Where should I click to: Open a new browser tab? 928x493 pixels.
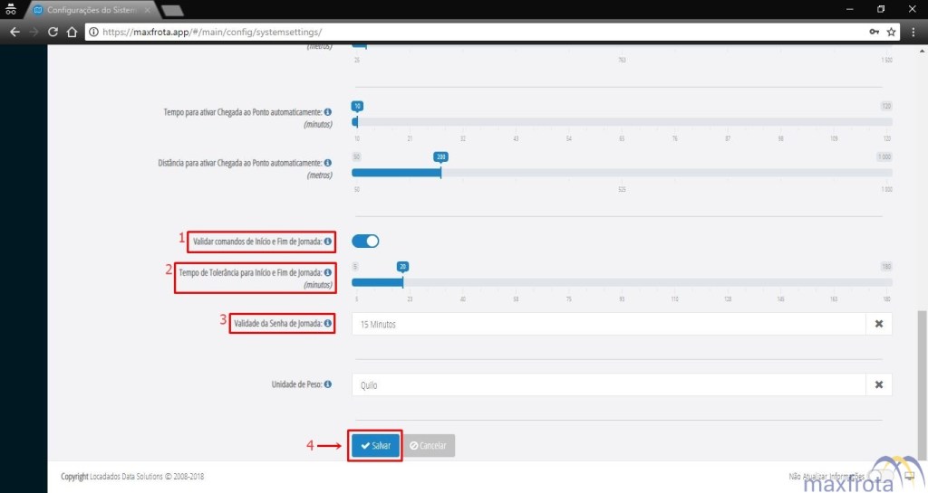pyautogui.click(x=172, y=10)
